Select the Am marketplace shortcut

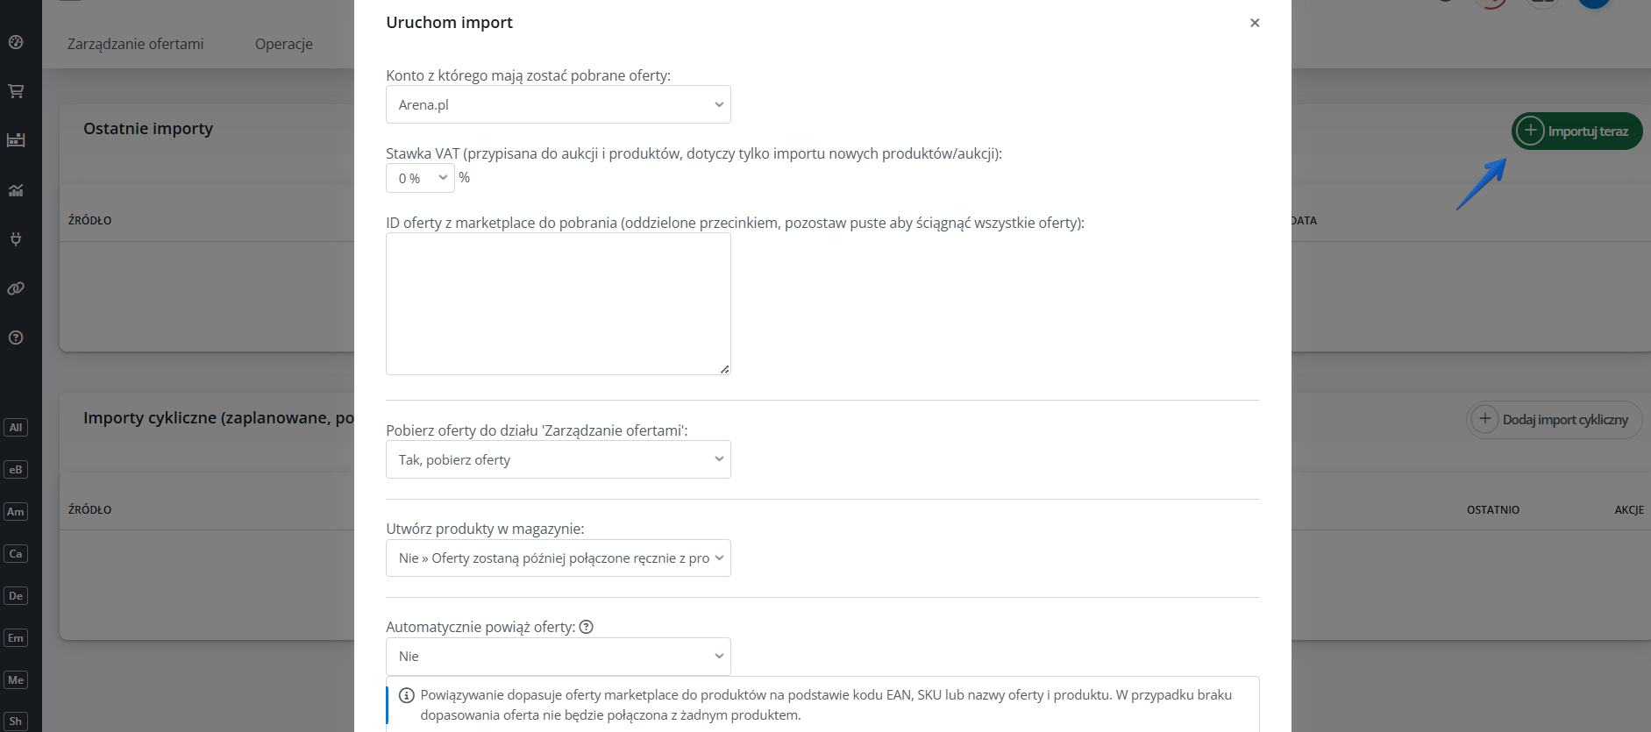16,512
